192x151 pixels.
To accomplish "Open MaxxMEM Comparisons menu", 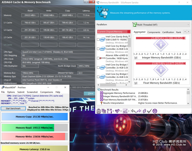I will click(x=46, y=92).
